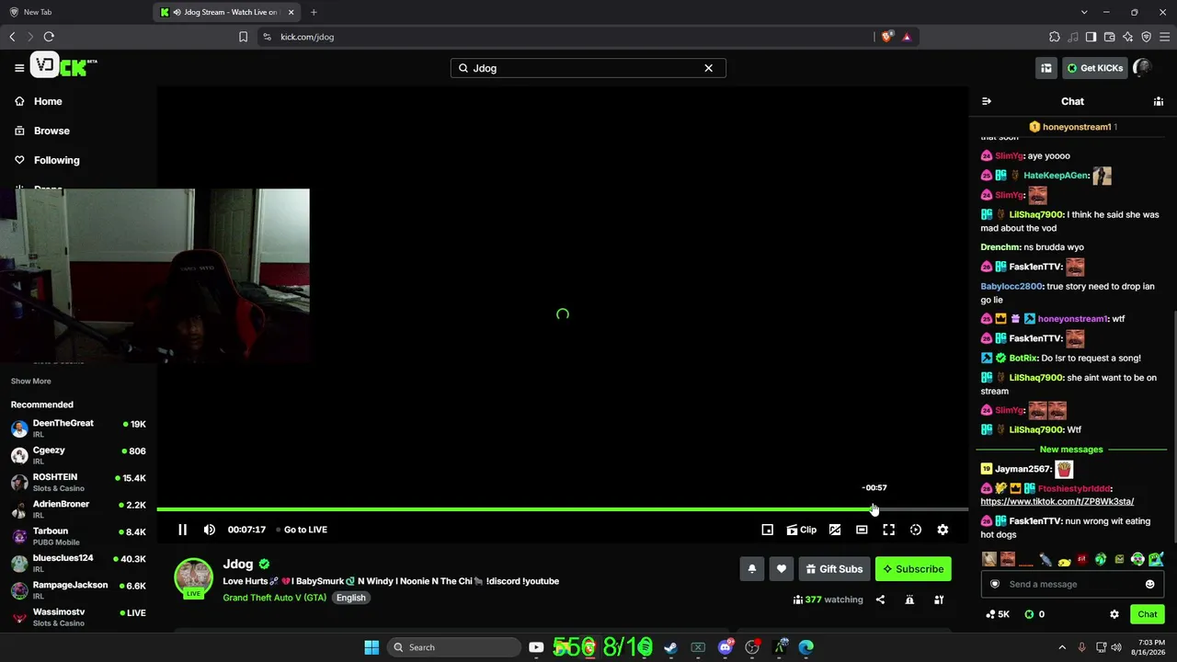The image size is (1177, 662).
Task: Click the English language tag
Action: [350, 598]
